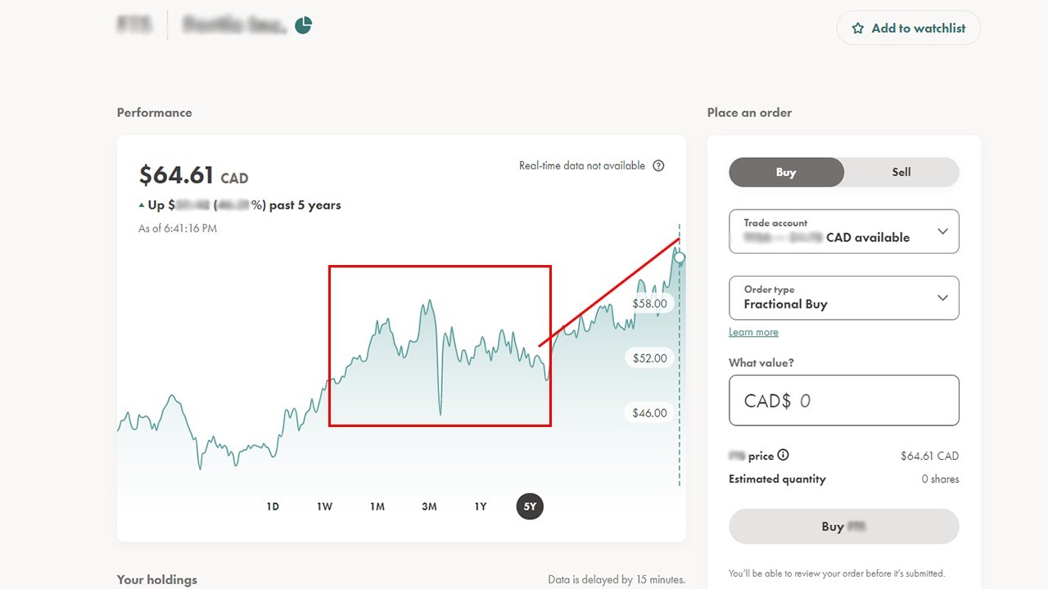1048x589 pixels.
Task: Click the star icon to add to watchlist
Action: [858, 29]
